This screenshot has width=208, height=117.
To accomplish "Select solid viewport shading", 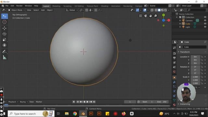I will click(159, 10).
